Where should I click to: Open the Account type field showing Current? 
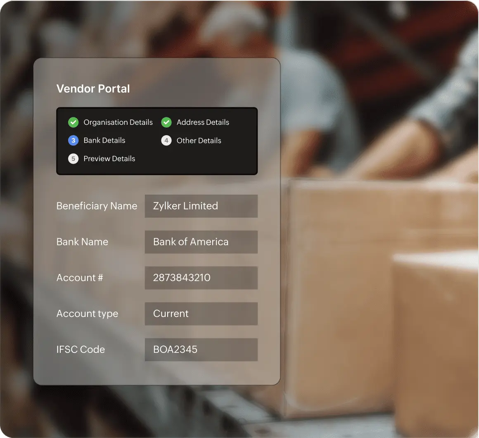pos(202,314)
